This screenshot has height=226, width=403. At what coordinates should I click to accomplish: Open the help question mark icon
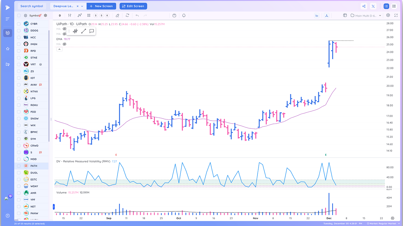pos(7,216)
